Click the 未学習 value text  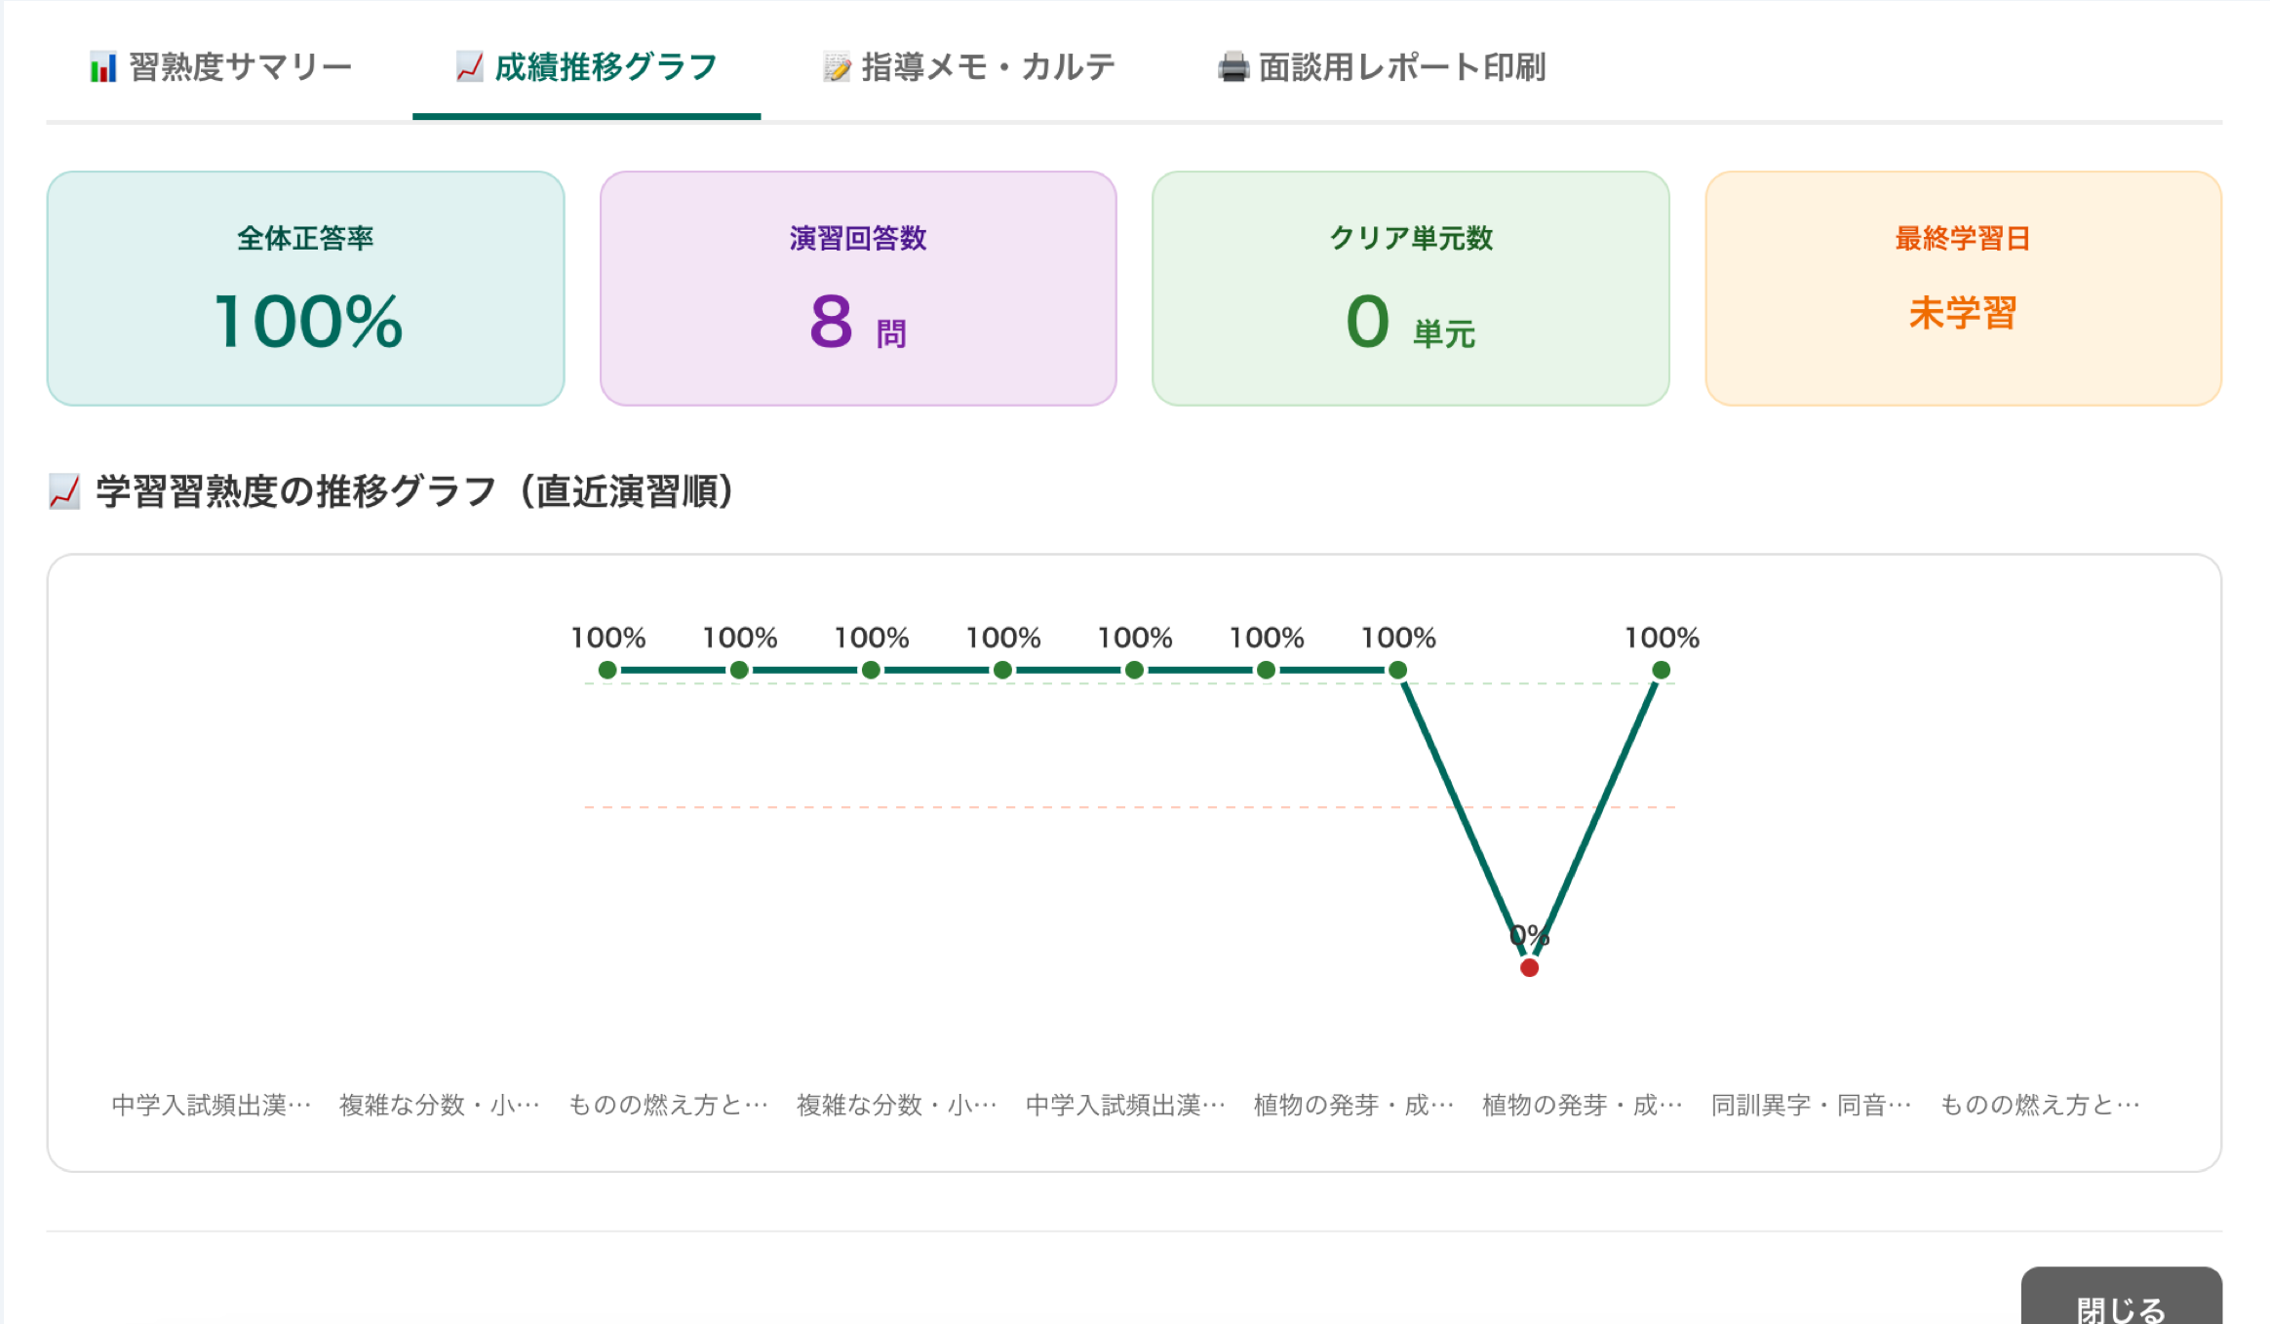[x=1963, y=314]
